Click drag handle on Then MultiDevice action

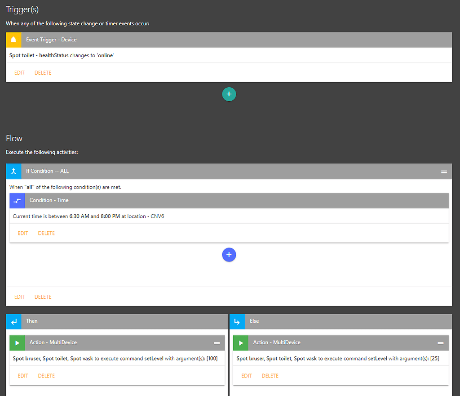(x=219, y=342)
